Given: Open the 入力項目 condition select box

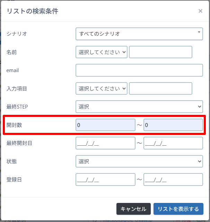Looking at the screenshot, I should click(102, 88).
